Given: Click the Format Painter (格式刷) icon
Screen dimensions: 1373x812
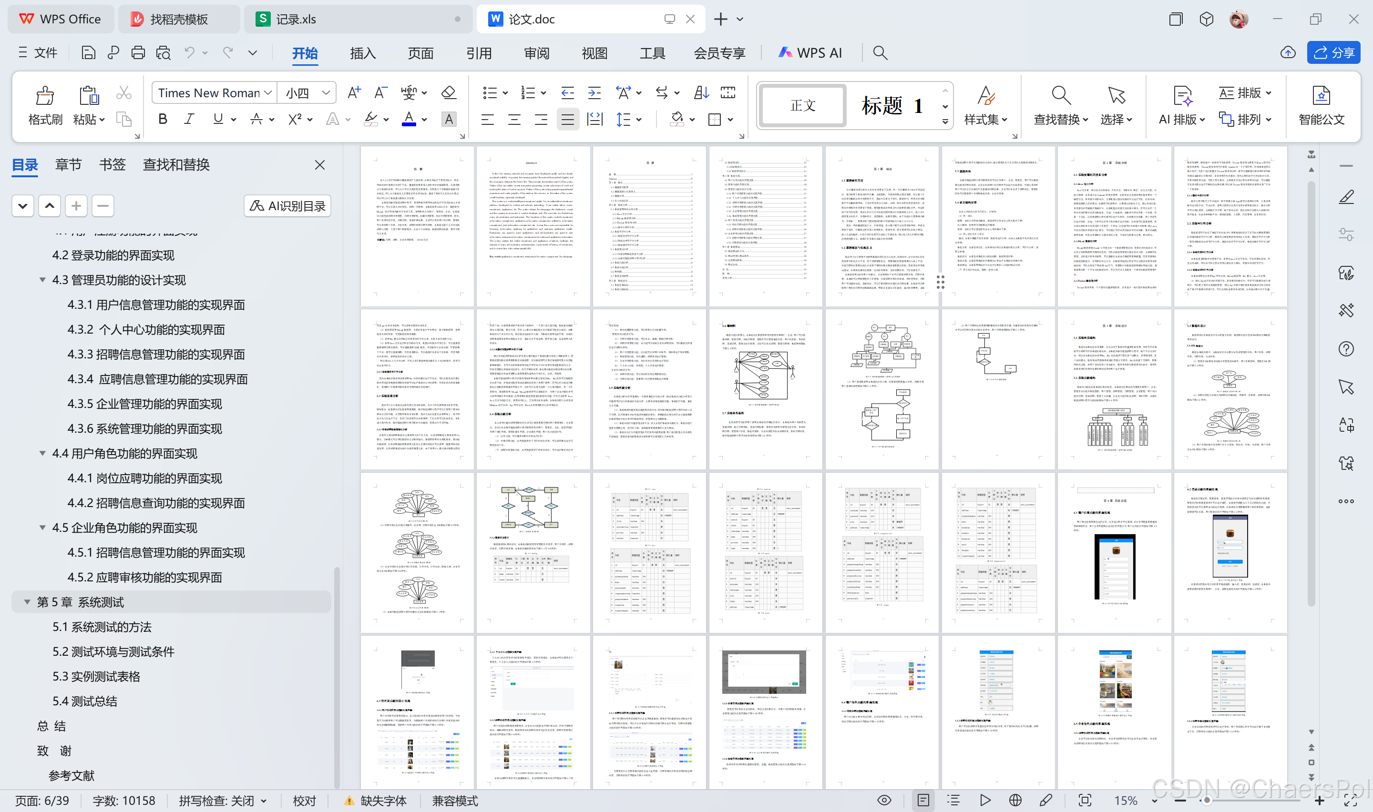Looking at the screenshot, I should click(45, 96).
